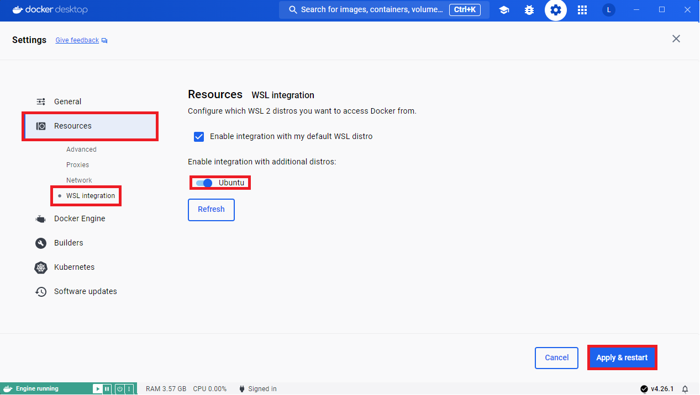Viewport: 700px width, 395px height.
Task: Click the v4.26.1 version label
Action: [662, 389]
